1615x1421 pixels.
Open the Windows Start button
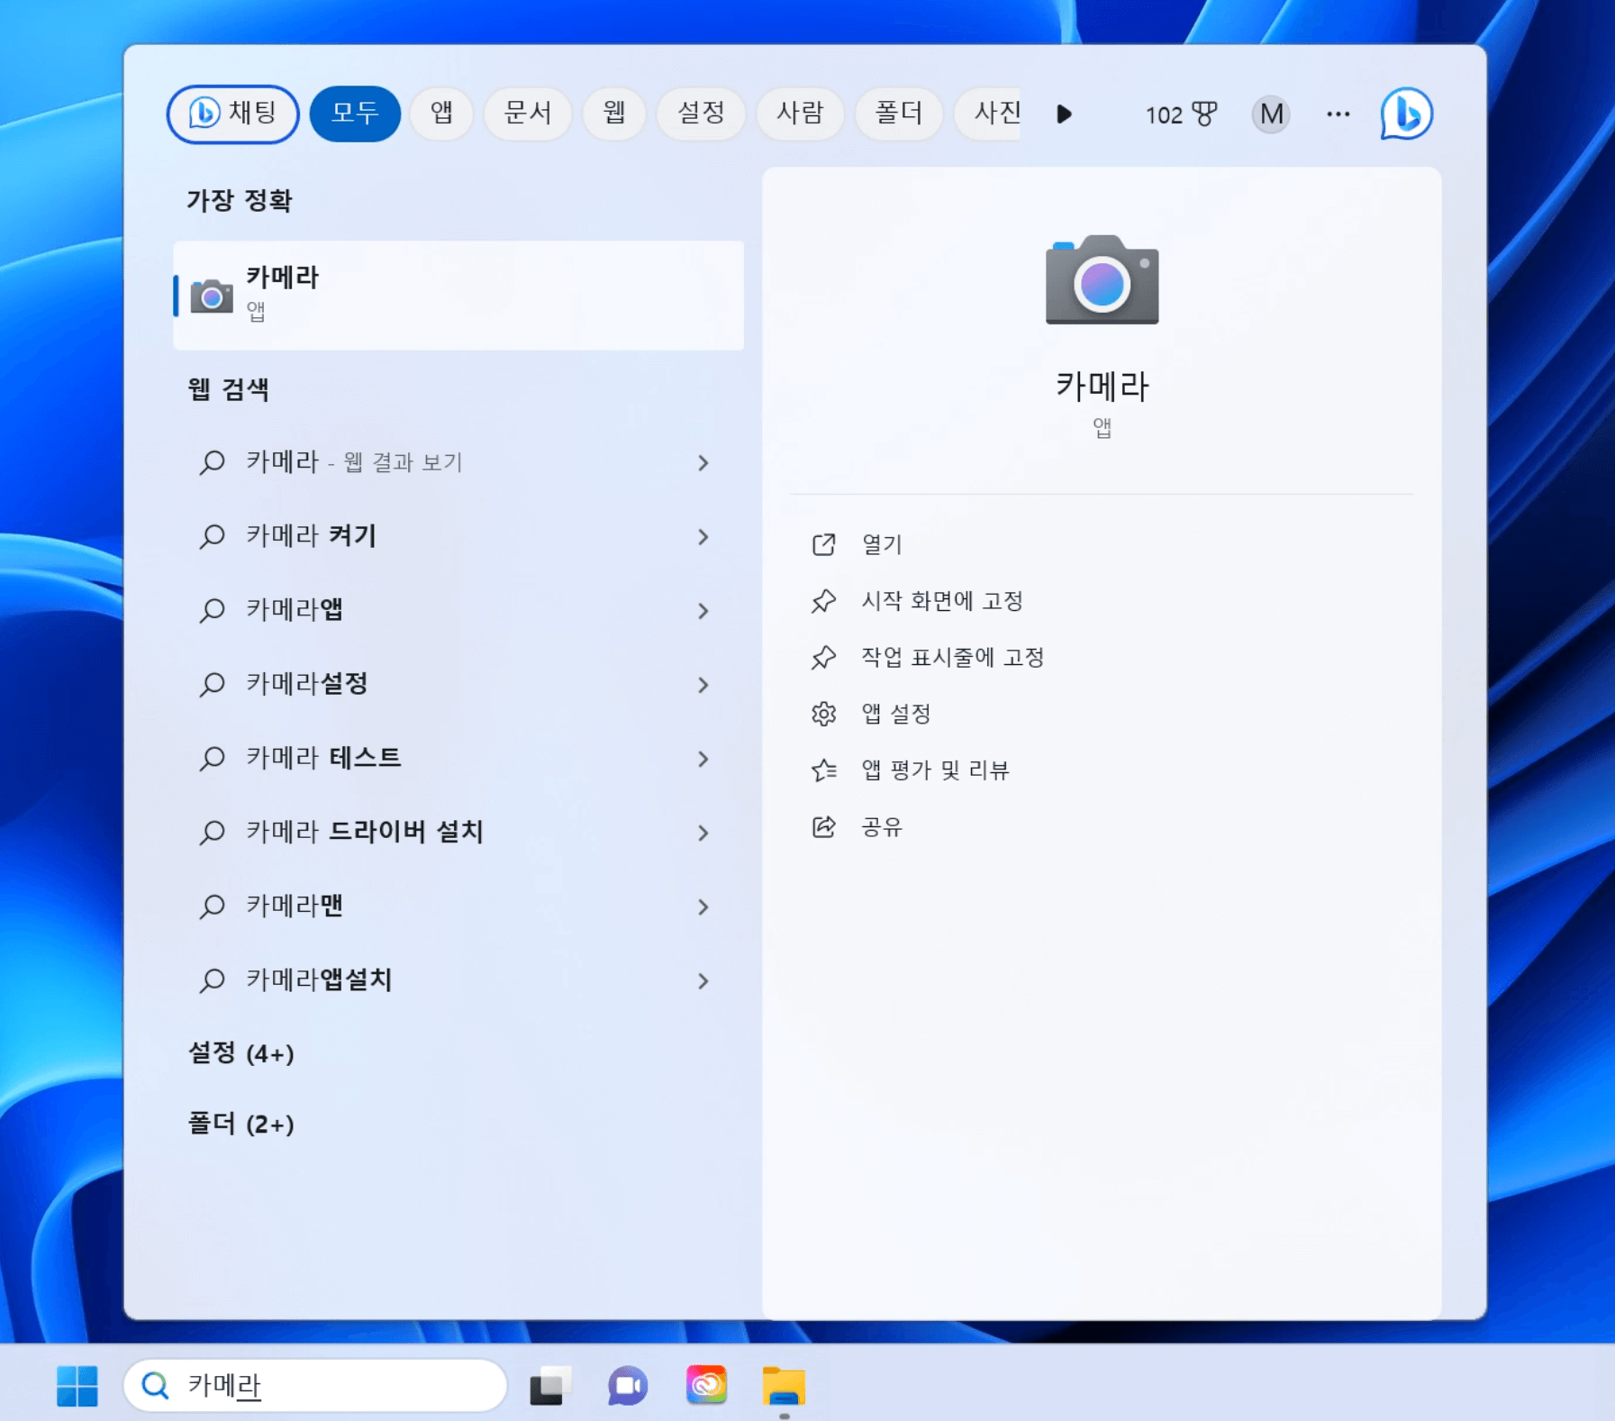(77, 1385)
